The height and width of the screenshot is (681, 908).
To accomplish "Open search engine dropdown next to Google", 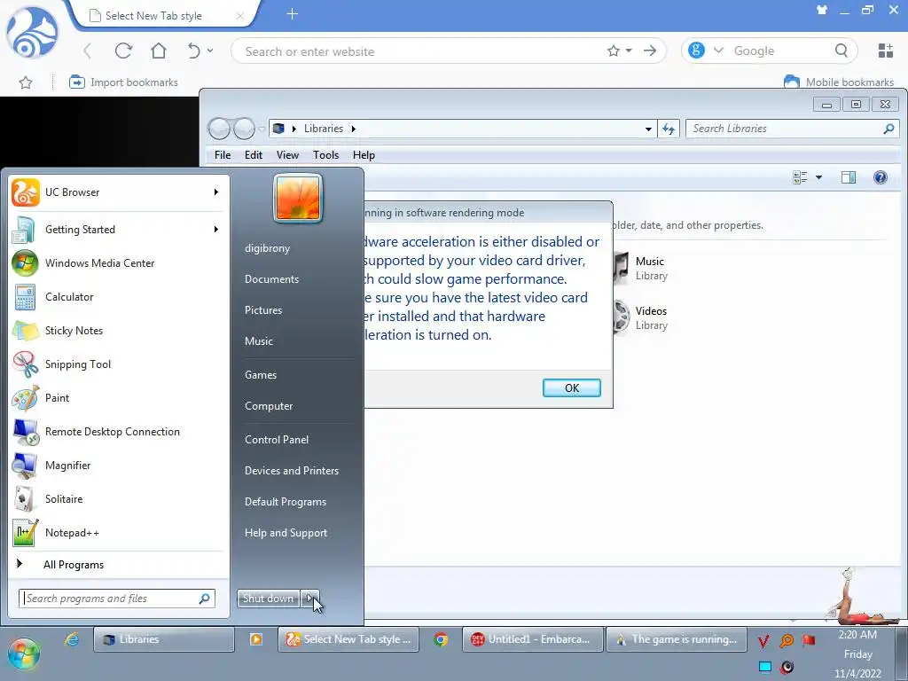I will click(x=718, y=51).
